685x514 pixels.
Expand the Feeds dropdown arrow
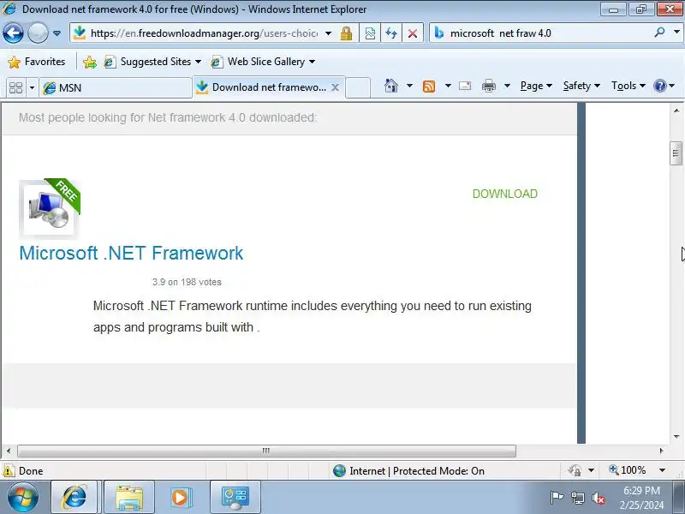[448, 86]
